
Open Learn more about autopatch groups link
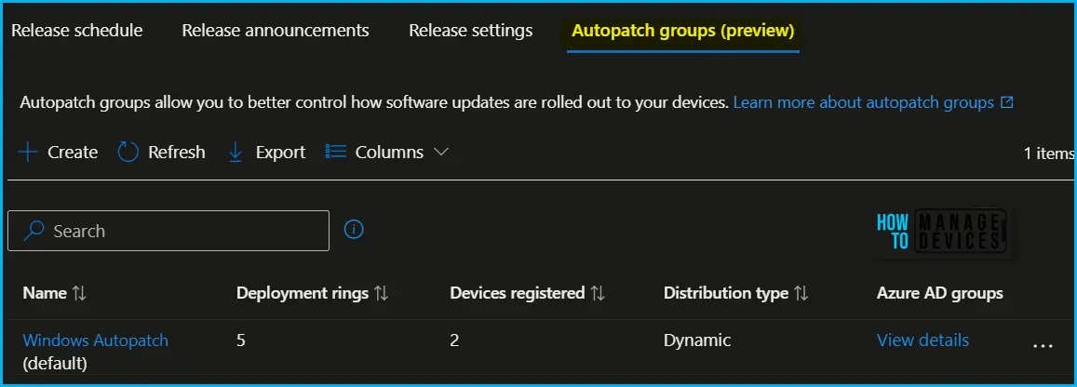(x=864, y=103)
